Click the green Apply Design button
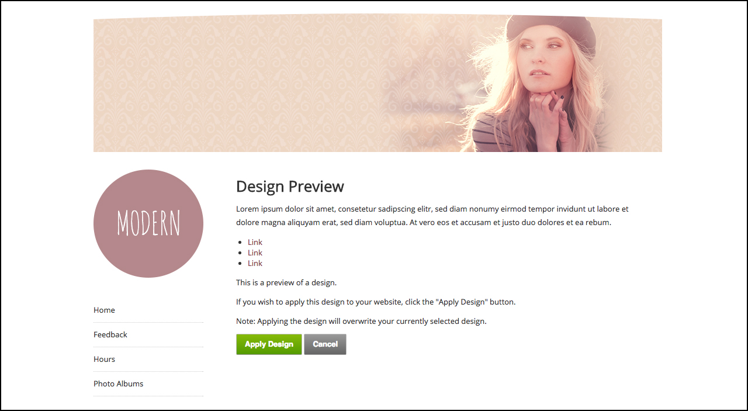 point(269,344)
